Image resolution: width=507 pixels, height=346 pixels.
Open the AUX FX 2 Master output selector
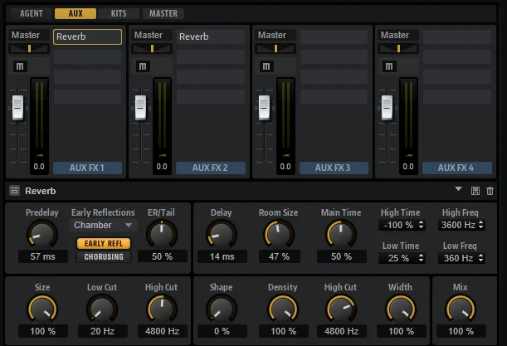(x=152, y=35)
